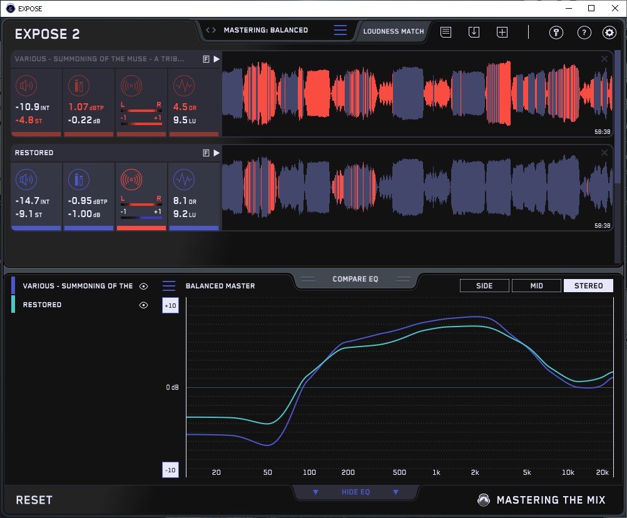
Task: Open the playlist/list view icon in top toolbar
Action: [x=446, y=32]
